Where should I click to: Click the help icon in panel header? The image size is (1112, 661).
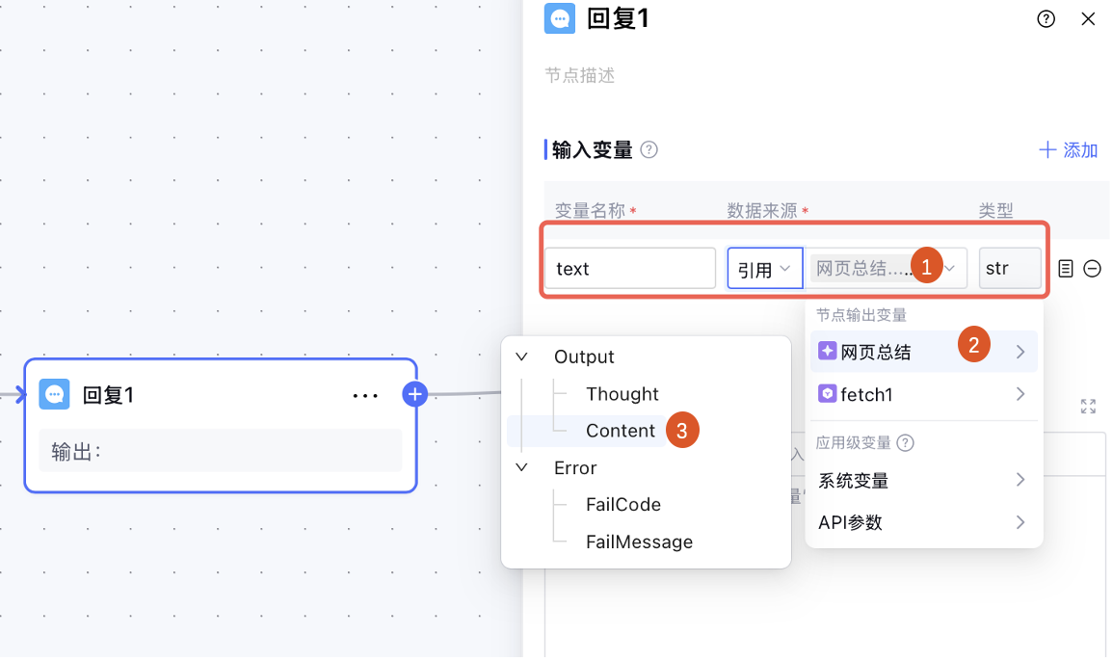click(x=1046, y=19)
